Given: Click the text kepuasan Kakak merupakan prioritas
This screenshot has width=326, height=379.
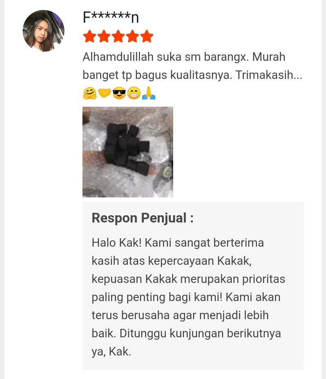Looking at the screenshot, I should 188,279.
